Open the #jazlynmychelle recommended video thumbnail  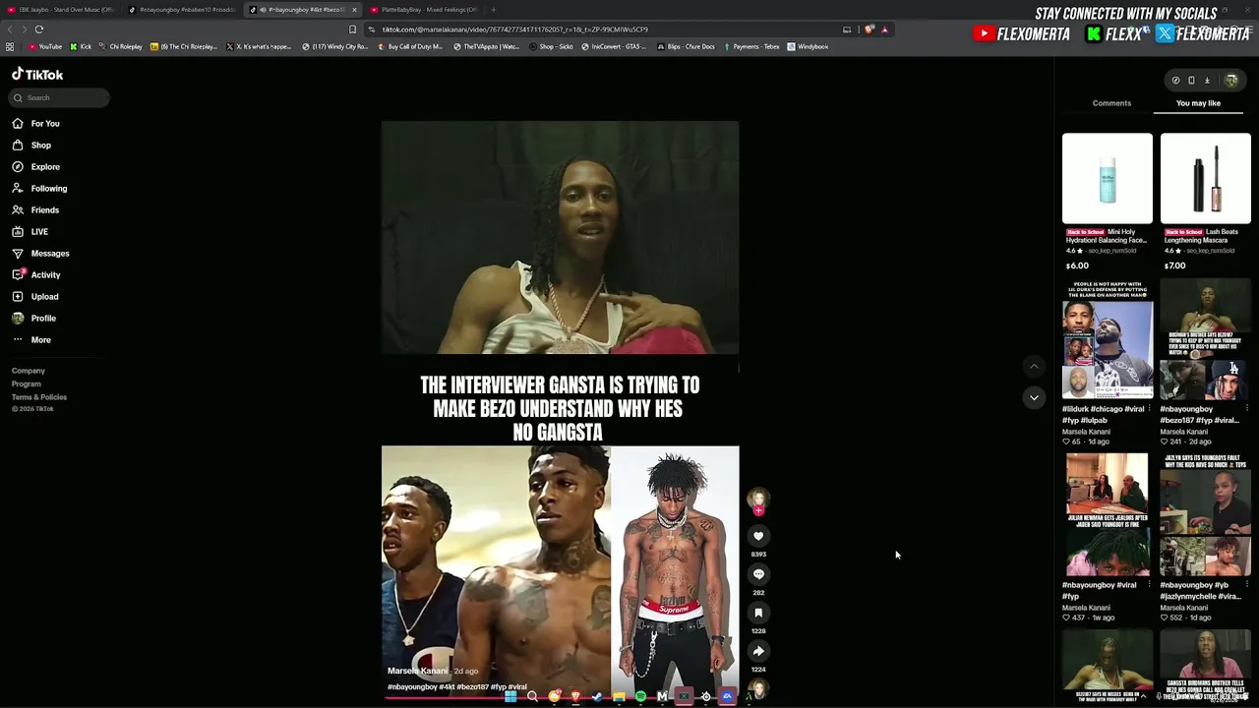click(x=1206, y=515)
